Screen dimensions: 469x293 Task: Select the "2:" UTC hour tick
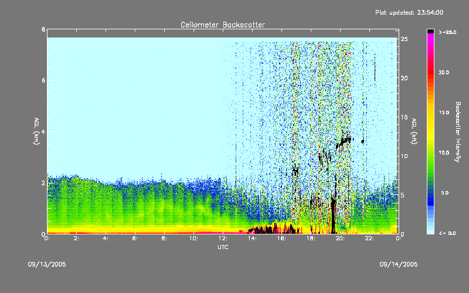click(x=77, y=239)
